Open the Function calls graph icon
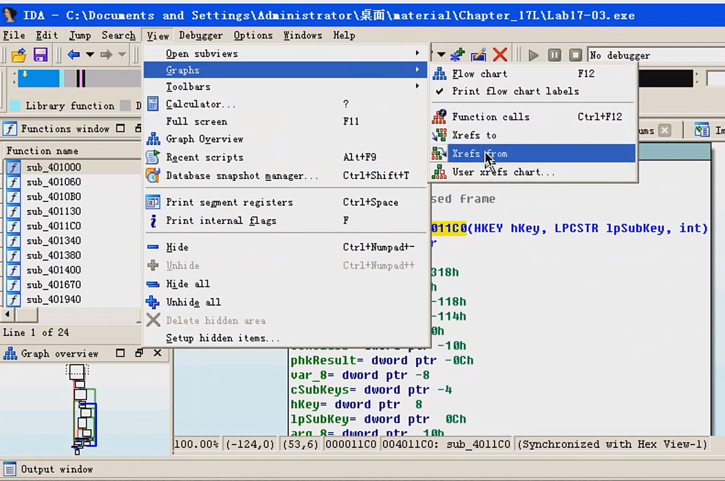 [439, 116]
